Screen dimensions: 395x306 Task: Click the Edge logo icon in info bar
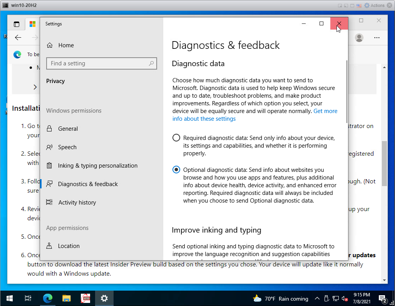pos(17,54)
